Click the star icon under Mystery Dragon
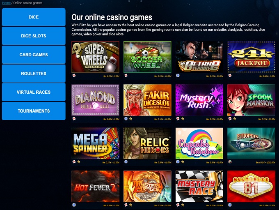Image resolution: width=279 pixels, height=210 pixels. coord(131,205)
